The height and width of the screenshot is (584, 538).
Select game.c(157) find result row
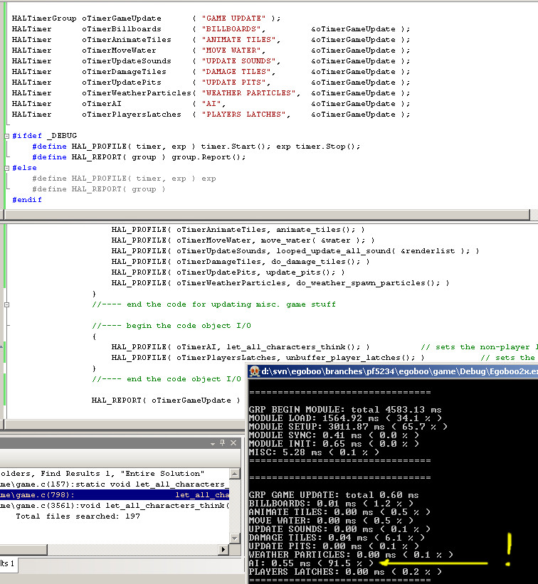pyautogui.click(x=115, y=484)
